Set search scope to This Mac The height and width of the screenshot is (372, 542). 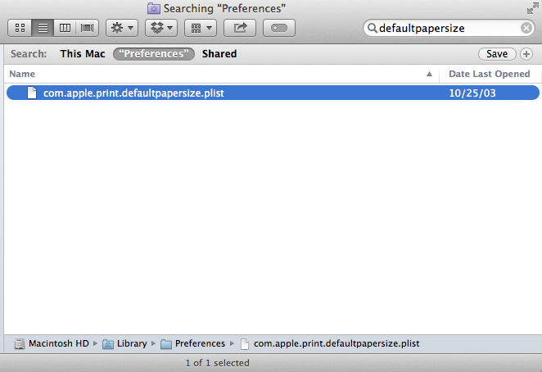[x=83, y=54]
